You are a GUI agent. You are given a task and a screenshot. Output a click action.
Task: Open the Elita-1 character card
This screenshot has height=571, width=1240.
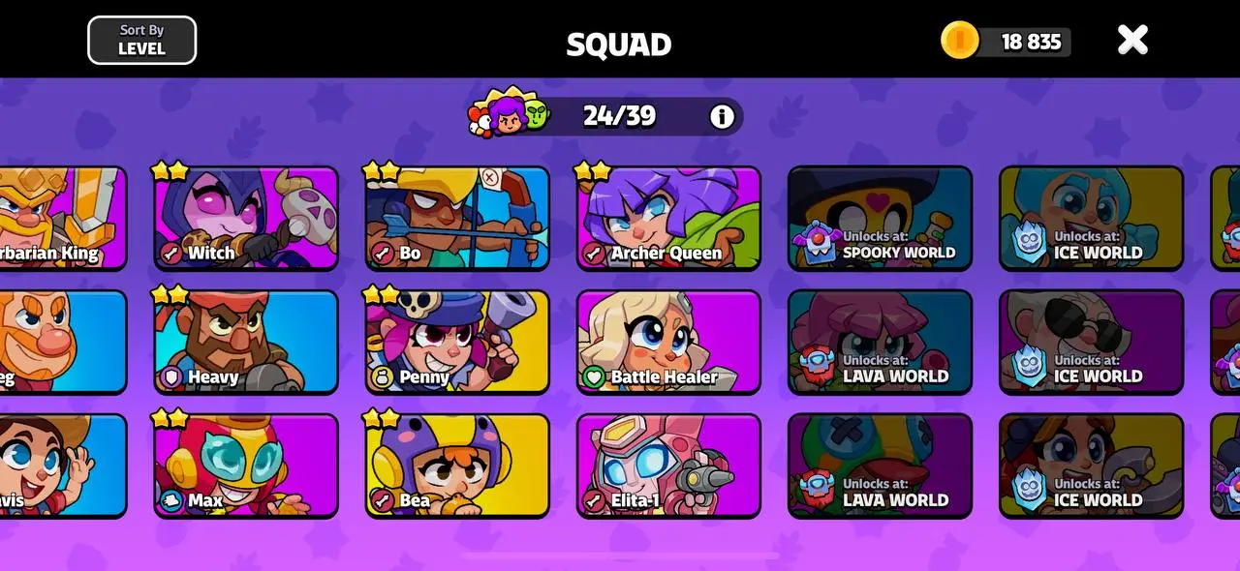click(x=668, y=466)
